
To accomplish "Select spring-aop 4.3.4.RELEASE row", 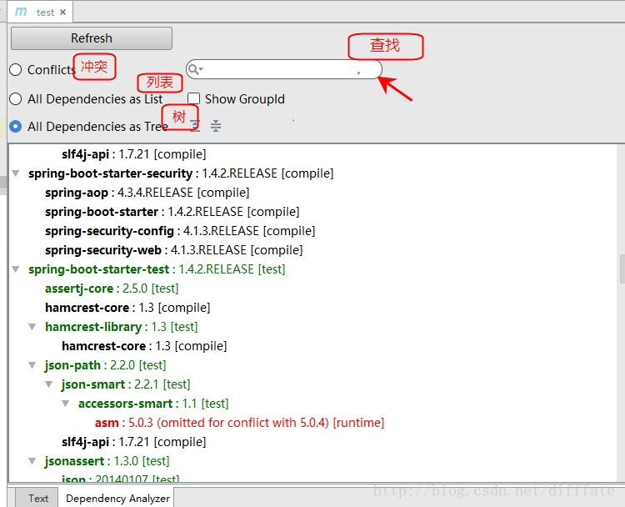I will pos(147,193).
